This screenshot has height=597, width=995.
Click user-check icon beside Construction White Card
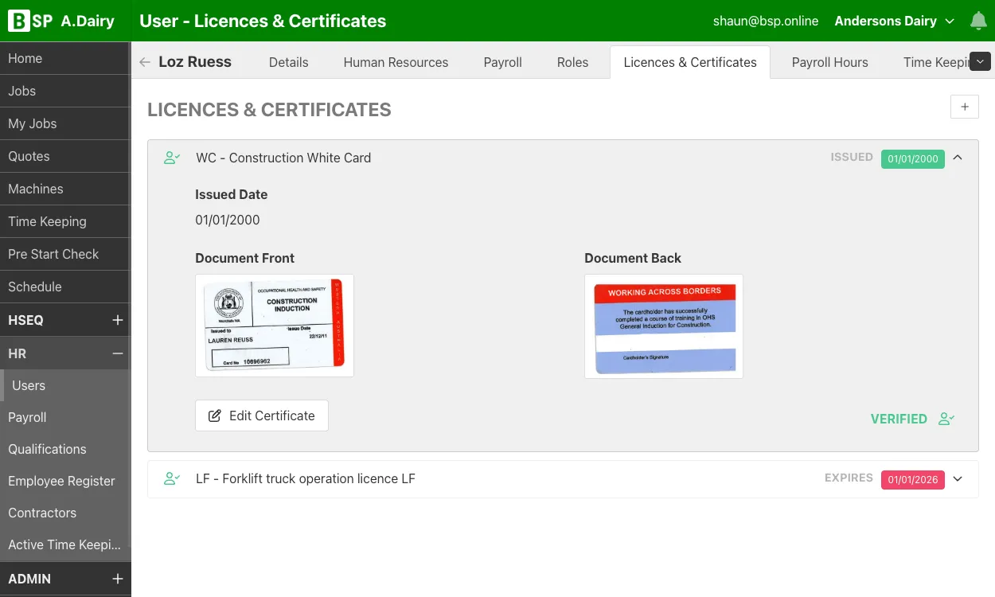click(x=172, y=158)
